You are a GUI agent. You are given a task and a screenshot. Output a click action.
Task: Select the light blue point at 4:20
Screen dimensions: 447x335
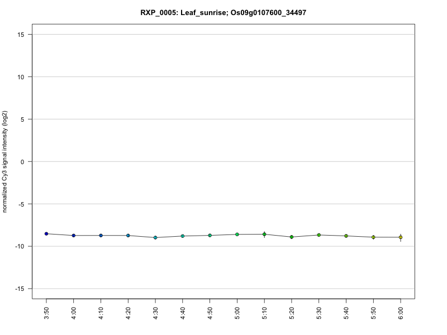pyautogui.click(x=129, y=236)
